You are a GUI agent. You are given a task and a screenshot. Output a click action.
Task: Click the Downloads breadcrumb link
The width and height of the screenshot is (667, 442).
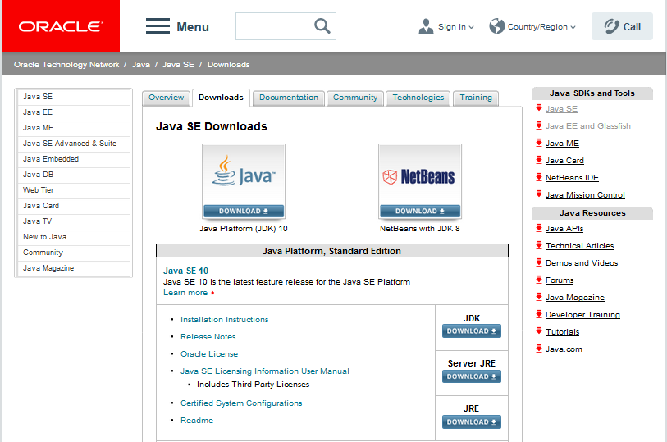[x=228, y=65]
